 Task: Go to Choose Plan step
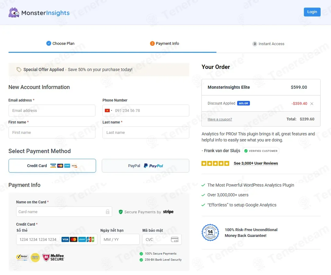pos(60,44)
